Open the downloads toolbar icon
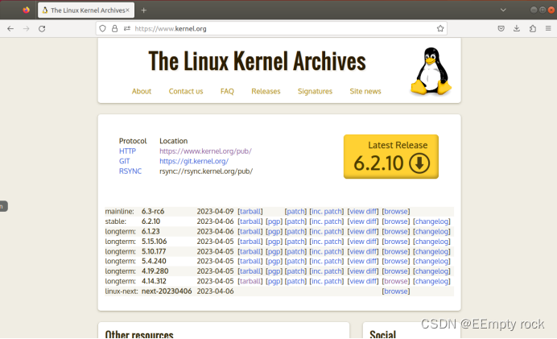Viewport: 557px width, 339px height. [517, 29]
